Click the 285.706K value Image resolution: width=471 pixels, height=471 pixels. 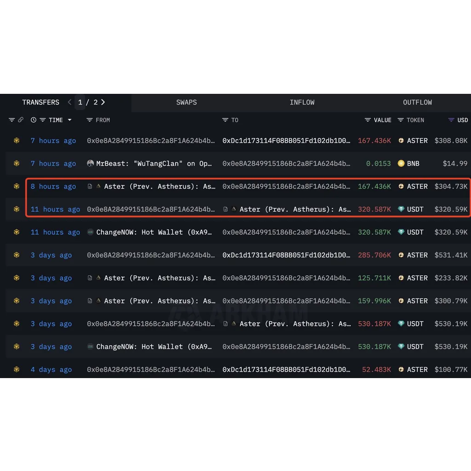click(x=374, y=255)
